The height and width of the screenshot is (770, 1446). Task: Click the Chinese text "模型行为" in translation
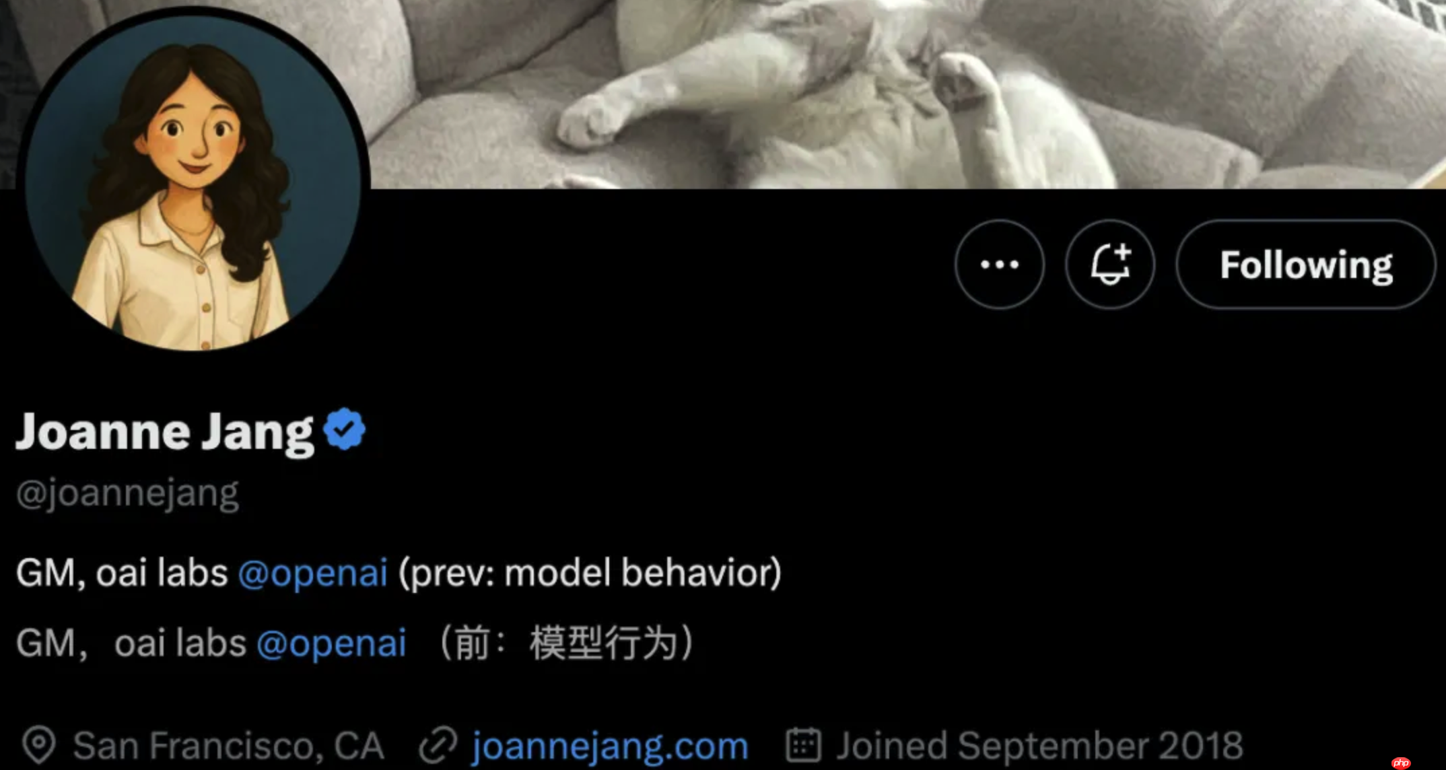pos(603,643)
